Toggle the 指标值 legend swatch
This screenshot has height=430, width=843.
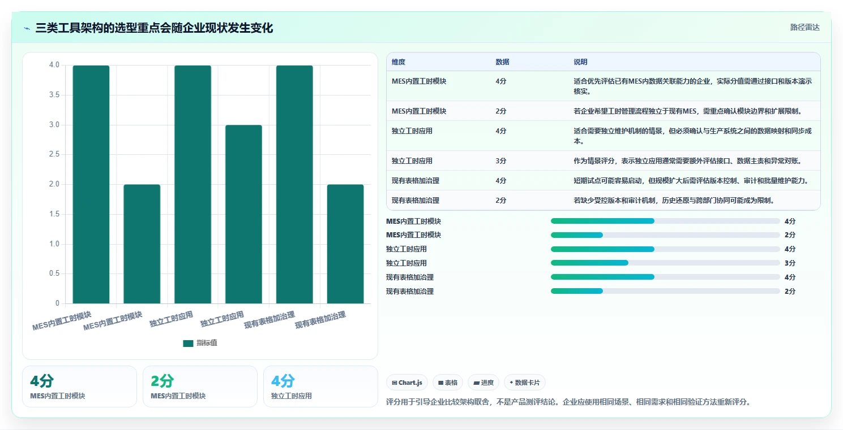click(188, 344)
